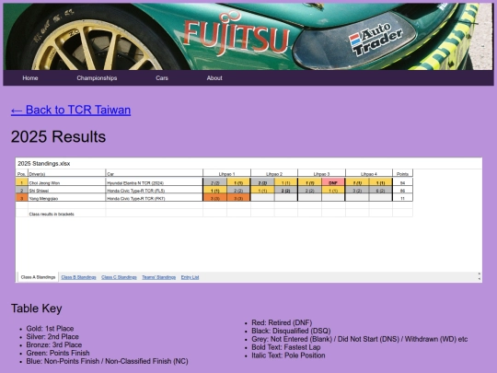Click the bronze position 3 cell

click(21, 198)
